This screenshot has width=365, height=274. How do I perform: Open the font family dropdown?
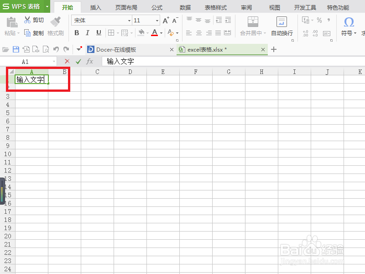click(129, 20)
